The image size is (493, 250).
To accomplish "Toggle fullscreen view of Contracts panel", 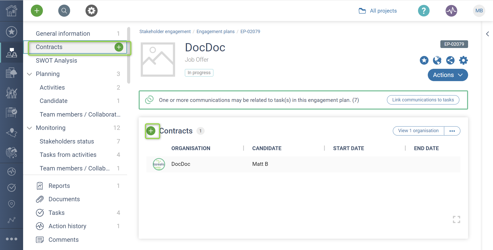I will point(456,219).
